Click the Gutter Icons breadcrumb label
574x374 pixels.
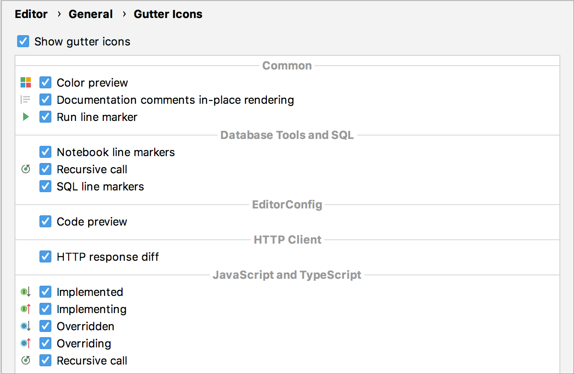point(168,14)
